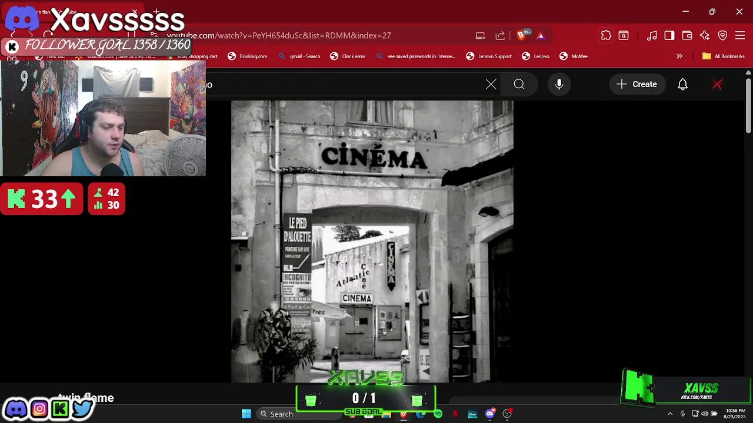The width and height of the screenshot is (753, 423).
Task: Click the Cinéma video frame
Action: click(372, 241)
